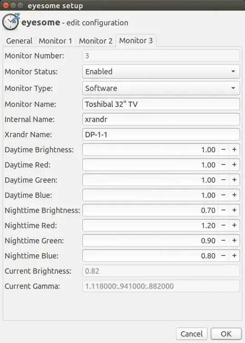This screenshot has height=343, width=245.
Task: Click the Current Brightness field 0.82
Action: (161, 271)
